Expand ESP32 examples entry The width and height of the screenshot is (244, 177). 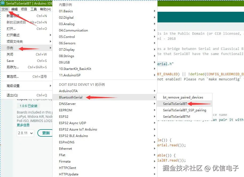[105, 116]
